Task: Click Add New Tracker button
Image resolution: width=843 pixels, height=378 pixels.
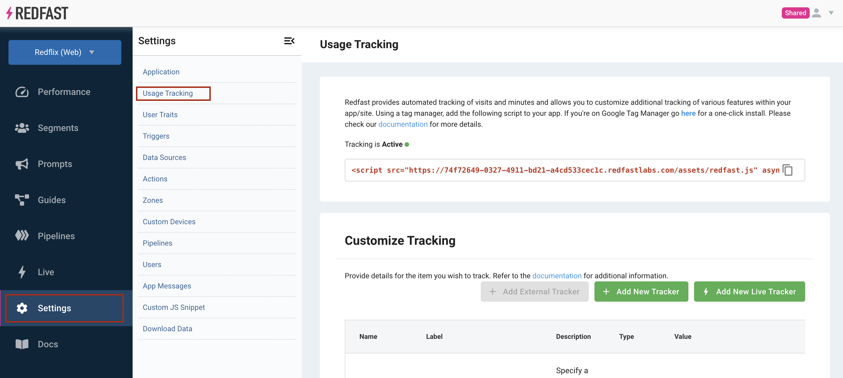Action: [x=641, y=292]
